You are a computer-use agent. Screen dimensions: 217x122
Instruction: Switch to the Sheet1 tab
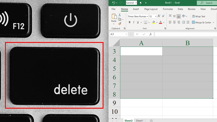(x=139, y=120)
